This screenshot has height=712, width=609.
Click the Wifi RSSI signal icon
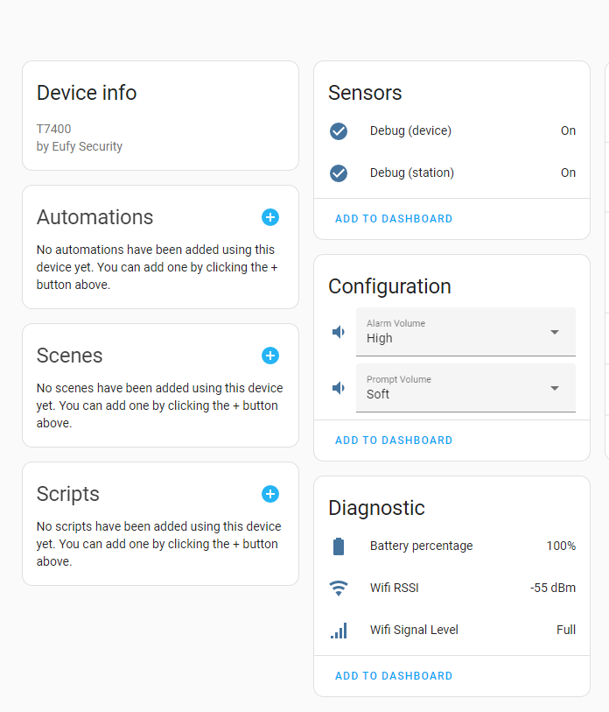point(339,587)
